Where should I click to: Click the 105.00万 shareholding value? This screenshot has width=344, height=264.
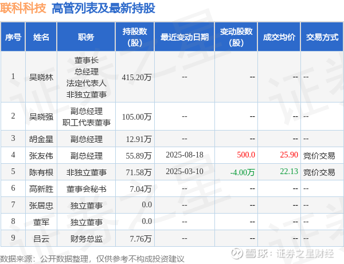(x=136, y=117)
